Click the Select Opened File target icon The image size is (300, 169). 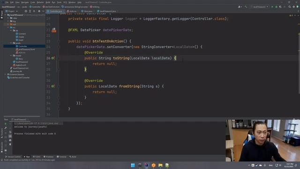(x=26, y=11)
